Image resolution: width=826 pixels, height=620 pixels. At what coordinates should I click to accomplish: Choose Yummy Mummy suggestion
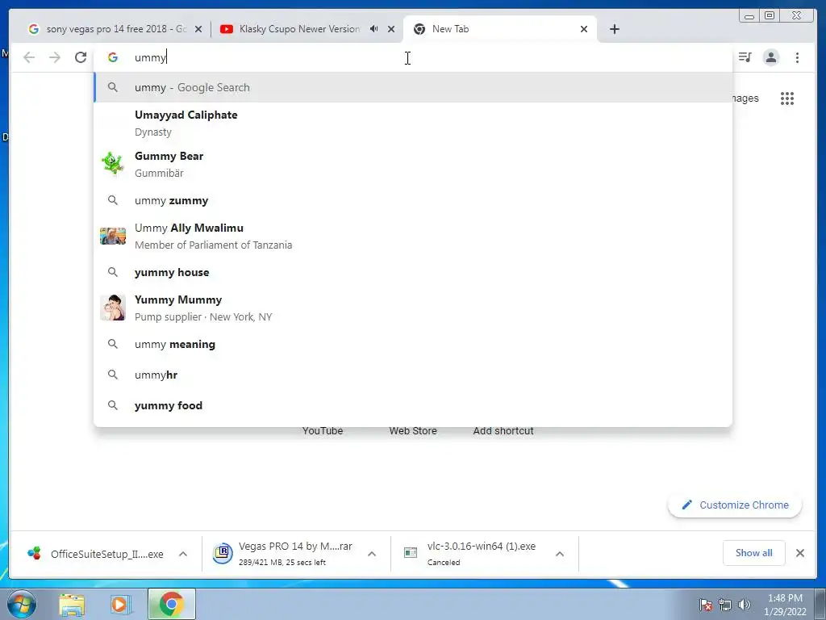click(413, 308)
